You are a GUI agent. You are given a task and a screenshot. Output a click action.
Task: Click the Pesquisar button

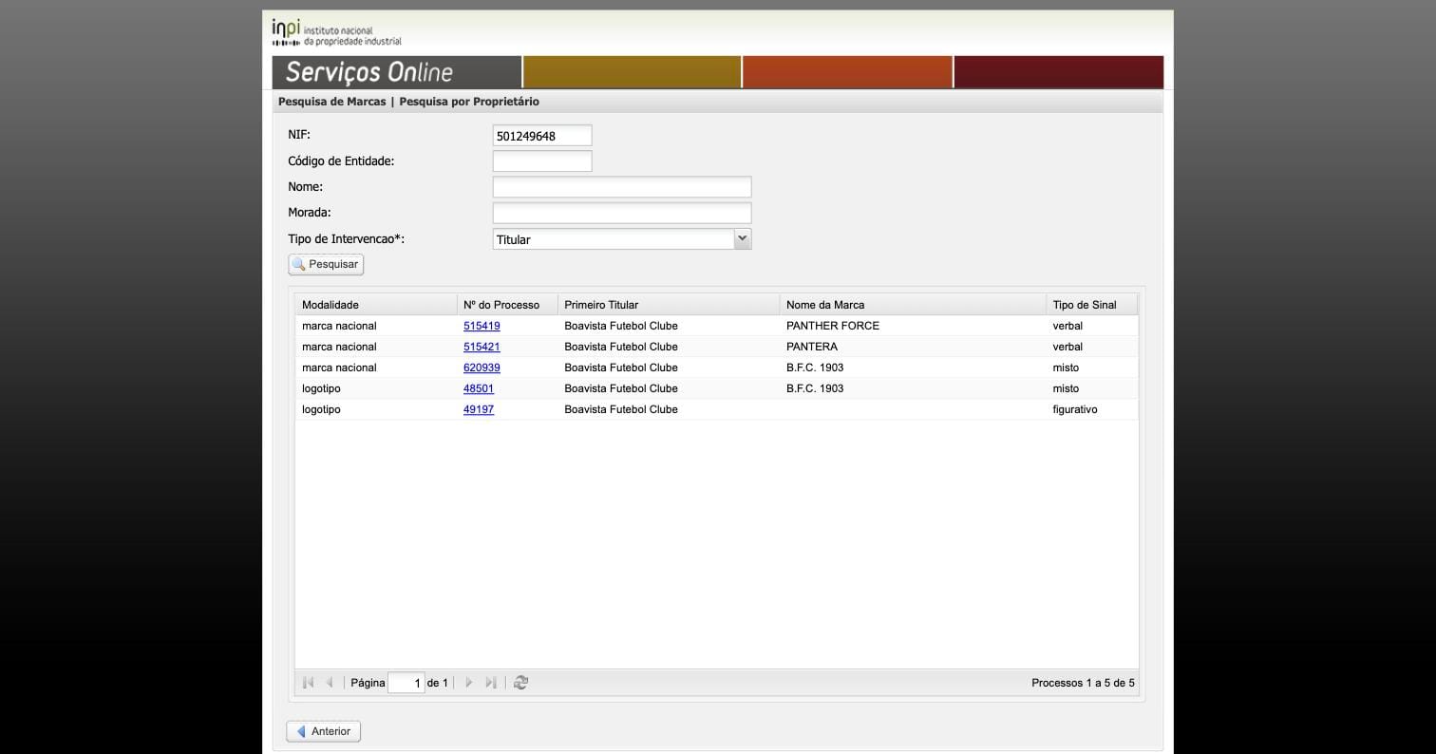coord(326,264)
